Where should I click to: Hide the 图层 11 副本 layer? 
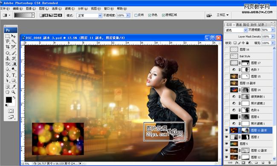coord(227,130)
